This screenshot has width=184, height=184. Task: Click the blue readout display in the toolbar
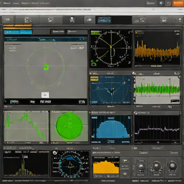[104, 20]
